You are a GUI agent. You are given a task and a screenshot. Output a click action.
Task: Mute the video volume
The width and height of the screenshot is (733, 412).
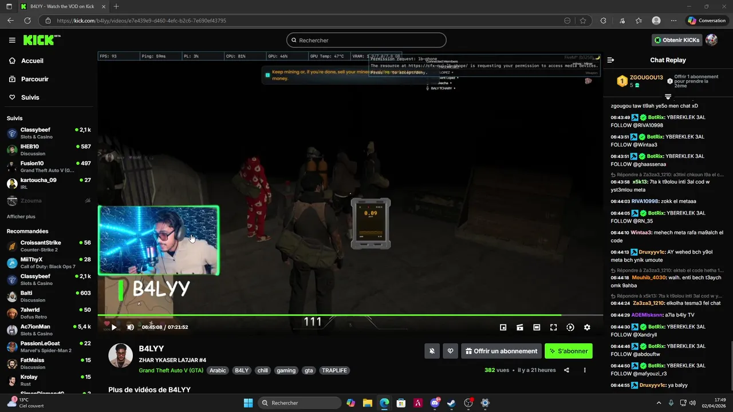[x=131, y=327]
